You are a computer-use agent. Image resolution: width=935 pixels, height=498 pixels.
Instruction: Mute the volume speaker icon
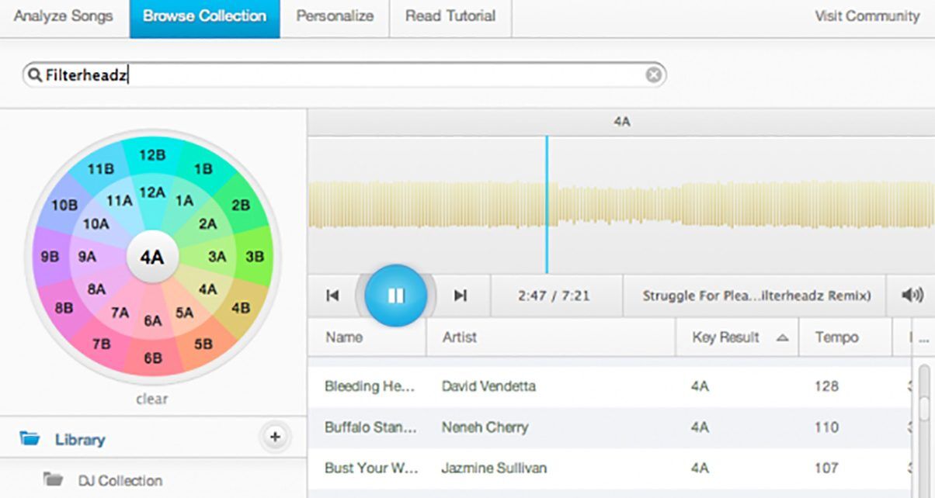click(x=912, y=296)
